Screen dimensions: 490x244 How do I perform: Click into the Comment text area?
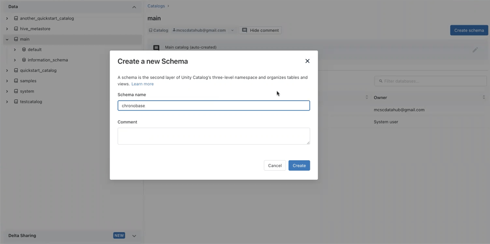[214, 136]
